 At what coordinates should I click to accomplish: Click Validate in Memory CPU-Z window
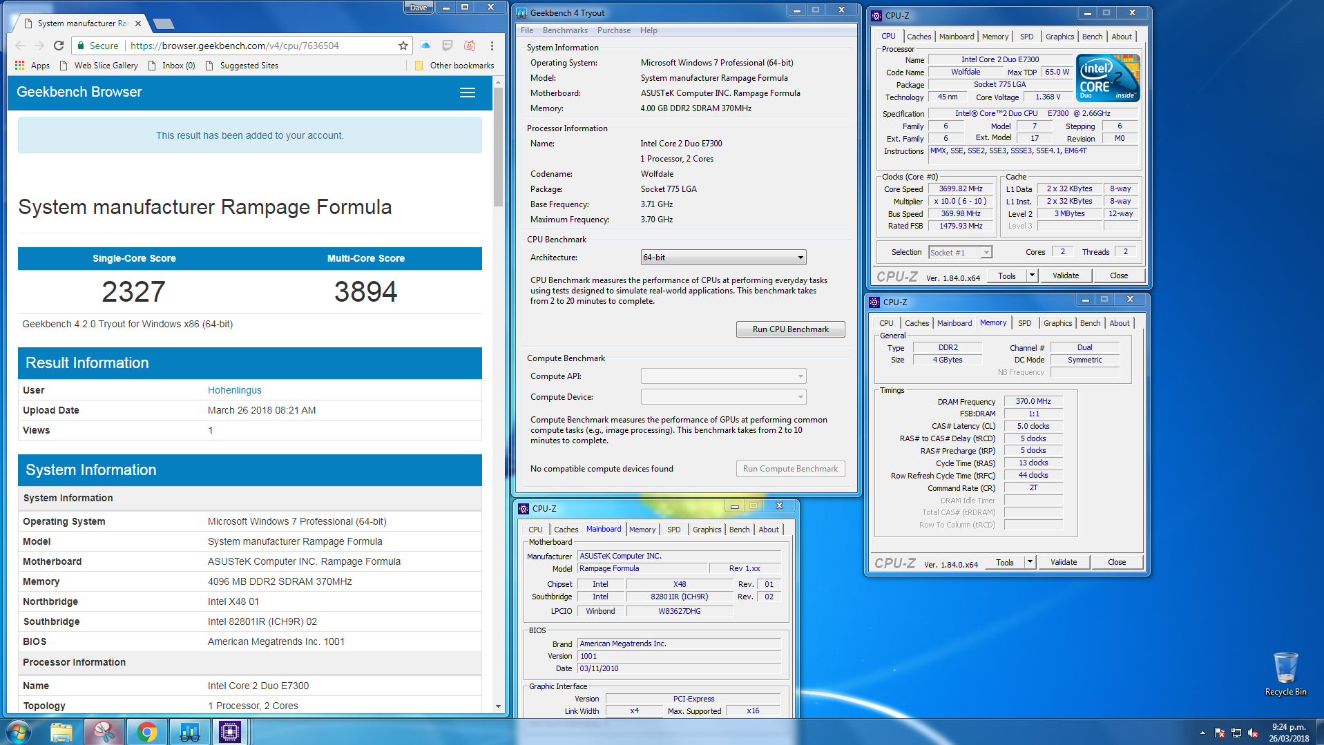point(1064,562)
